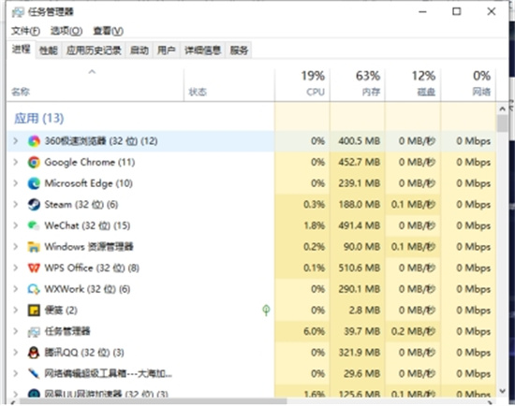
Task: Select the 进程 tab
Action: pyautogui.click(x=21, y=50)
